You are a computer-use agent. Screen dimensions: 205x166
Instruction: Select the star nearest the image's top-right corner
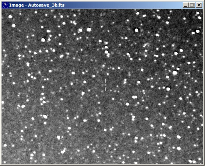click(x=198, y=13)
